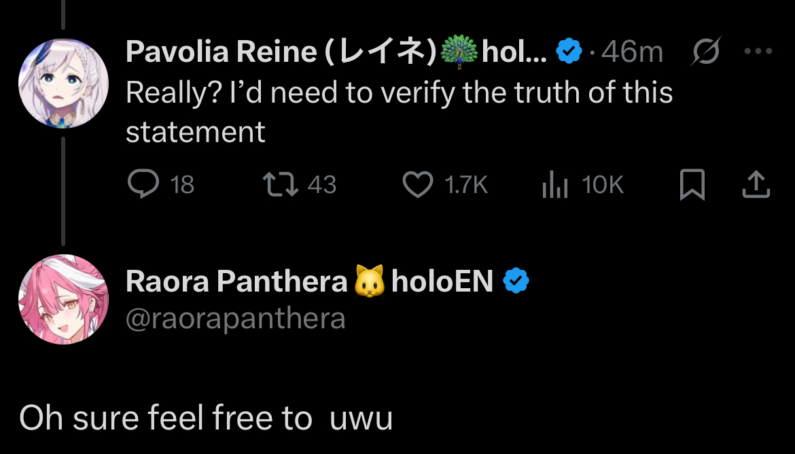This screenshot has height=454, width=795.
Task: Open Raora Panthera's profile picture
Action: click(63, 300)
